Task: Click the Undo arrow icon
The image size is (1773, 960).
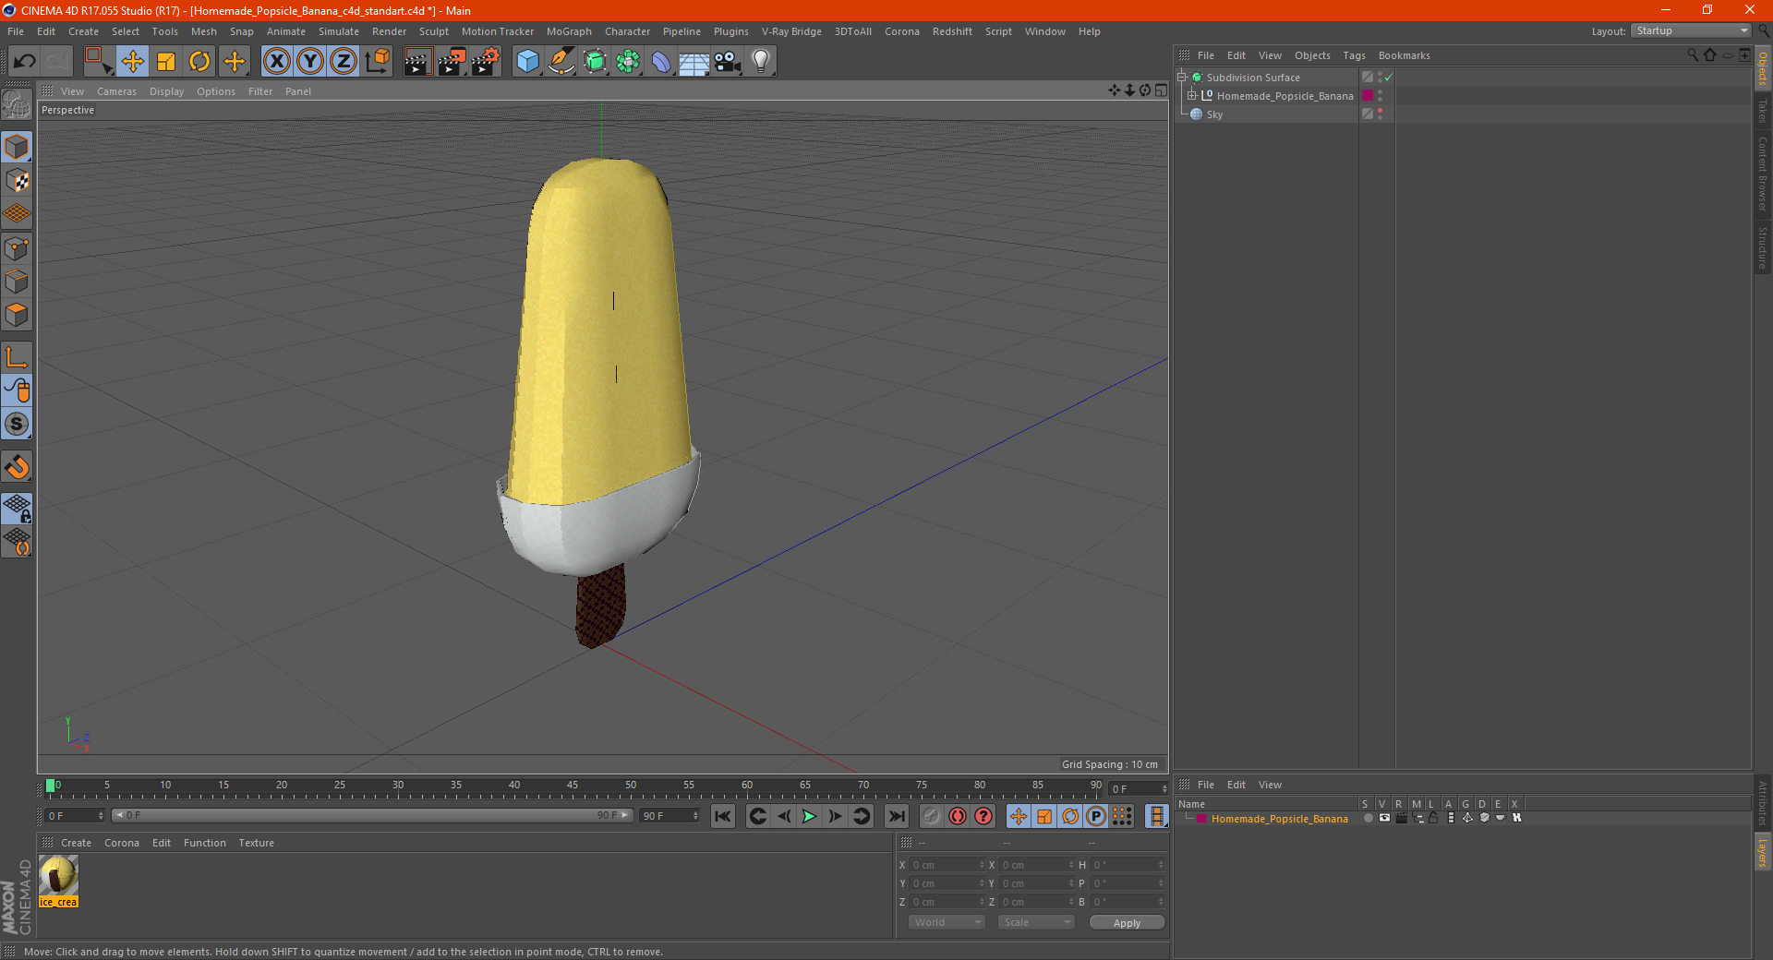Action: pos(25,62)
